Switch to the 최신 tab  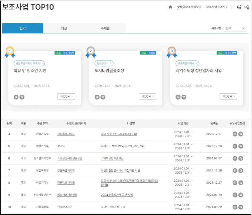coord(64,28)
